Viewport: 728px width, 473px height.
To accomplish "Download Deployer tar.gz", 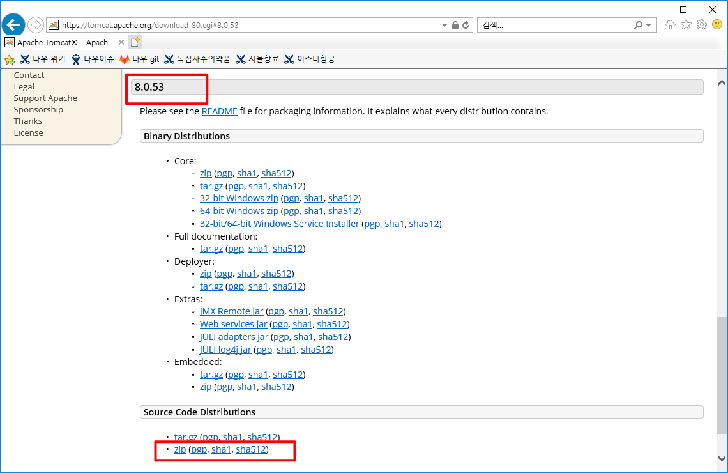I will [211, 286].
